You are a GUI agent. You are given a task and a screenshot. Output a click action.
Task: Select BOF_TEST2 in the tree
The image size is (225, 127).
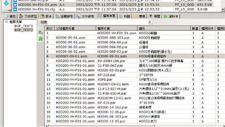(23, 30)
